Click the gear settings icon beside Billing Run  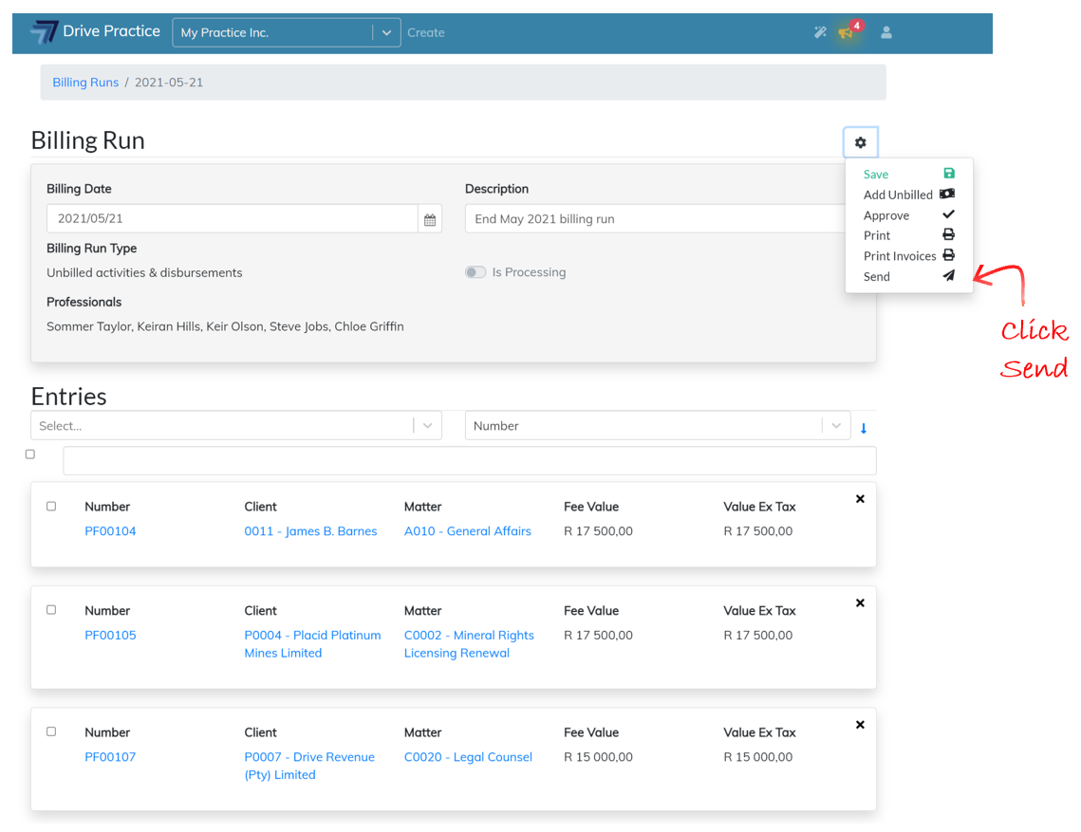pyautogui.click(x=860, y=142)
